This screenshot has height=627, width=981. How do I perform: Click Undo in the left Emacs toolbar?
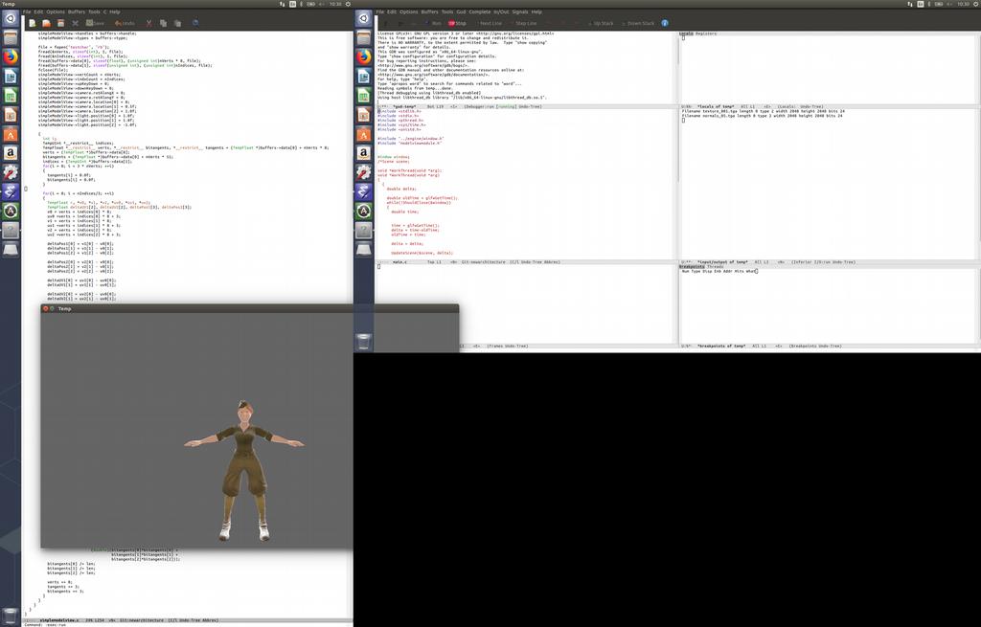[x=124, y=23]
